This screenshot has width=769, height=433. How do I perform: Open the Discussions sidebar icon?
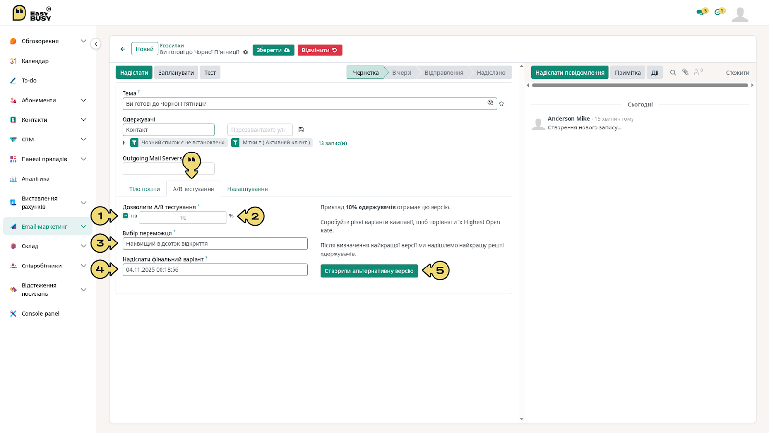13,41
